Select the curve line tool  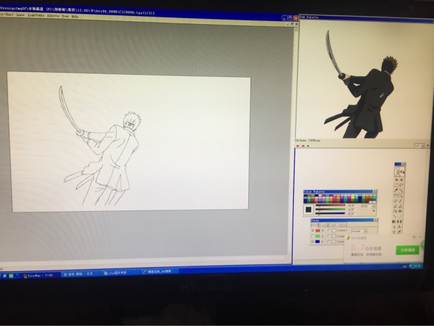click(400, 216)
